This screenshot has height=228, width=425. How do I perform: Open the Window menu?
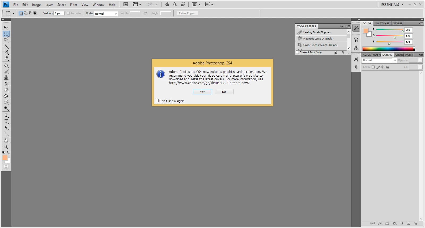coord(98,5)
